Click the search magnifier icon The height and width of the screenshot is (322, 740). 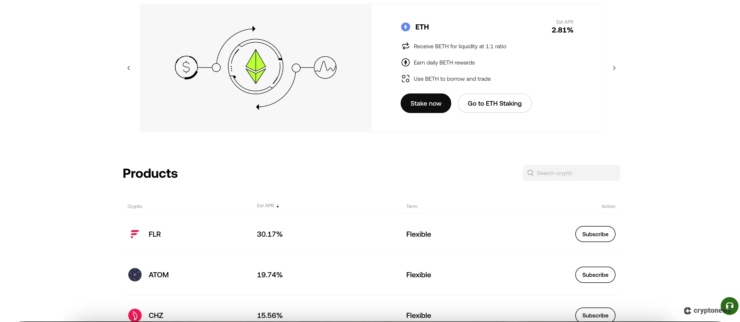pyautogui.click(x=530, y=173)
